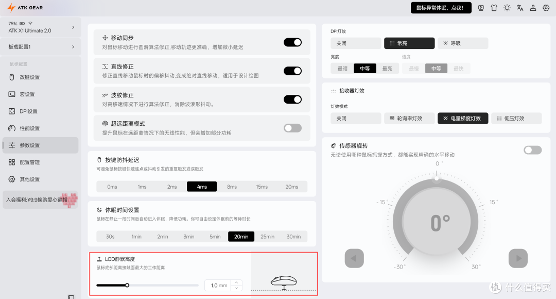The image size is (556, 299).
Task: Rotate sensor left with arrow button
Action: point(354,258)
